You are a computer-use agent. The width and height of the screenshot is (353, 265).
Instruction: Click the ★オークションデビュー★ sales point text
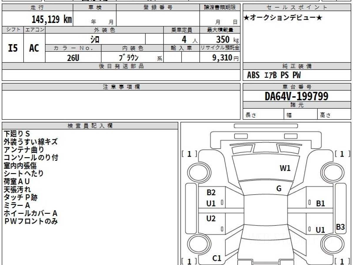[x=283, y=18]
